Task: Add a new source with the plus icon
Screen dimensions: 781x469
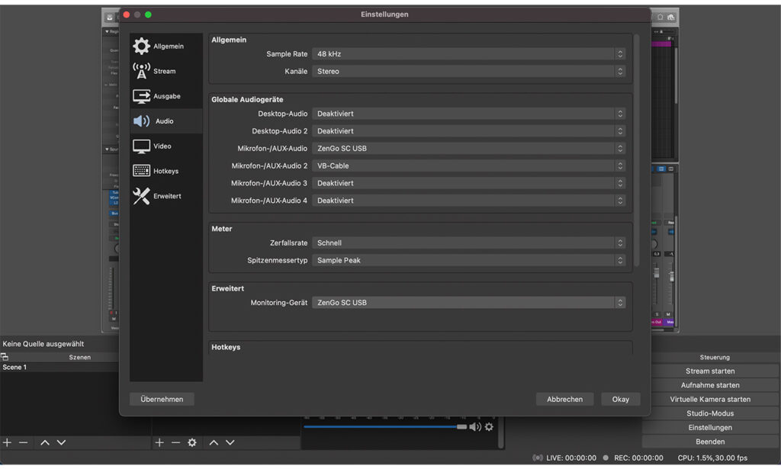Action: [x=159, y=442]
